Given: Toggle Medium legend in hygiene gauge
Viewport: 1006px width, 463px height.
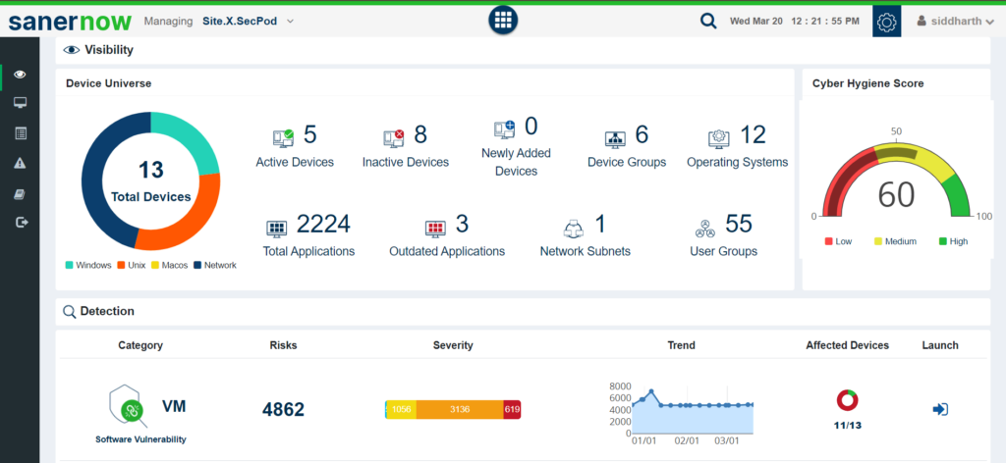Looking at the screenshot, I should [896, 241].
